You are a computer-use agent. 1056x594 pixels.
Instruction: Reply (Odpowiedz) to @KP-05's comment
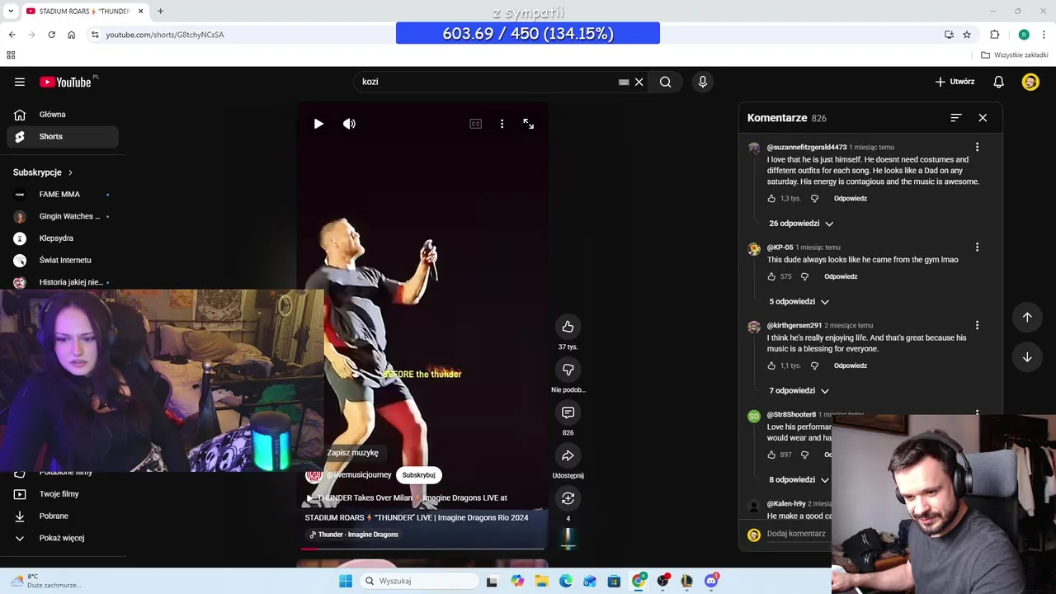pos(841,277)
